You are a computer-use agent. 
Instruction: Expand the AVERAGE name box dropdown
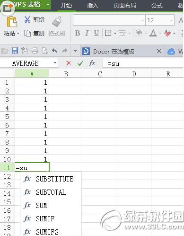55,63
